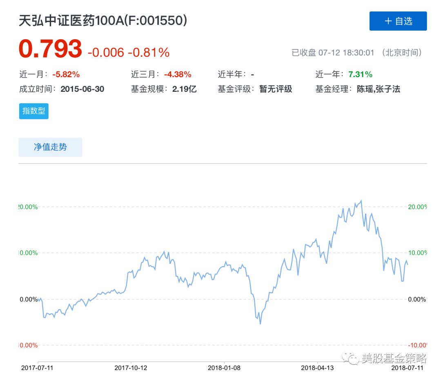The height and width of the screenshot is (378, 441).
Task: Click the 自选 add-to-watchlist button
Action: [x=398, y=21]
